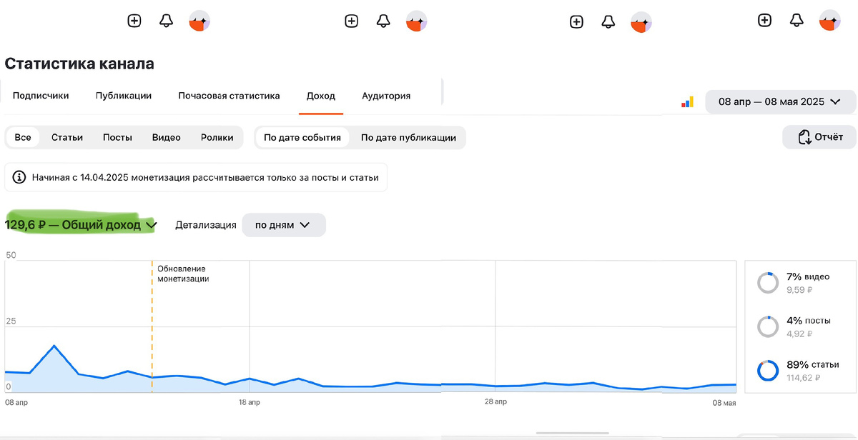Click the info icon in monetization notice
Image resolution: width=858 pixels, height=440 pixels.
tap(19, 177)
